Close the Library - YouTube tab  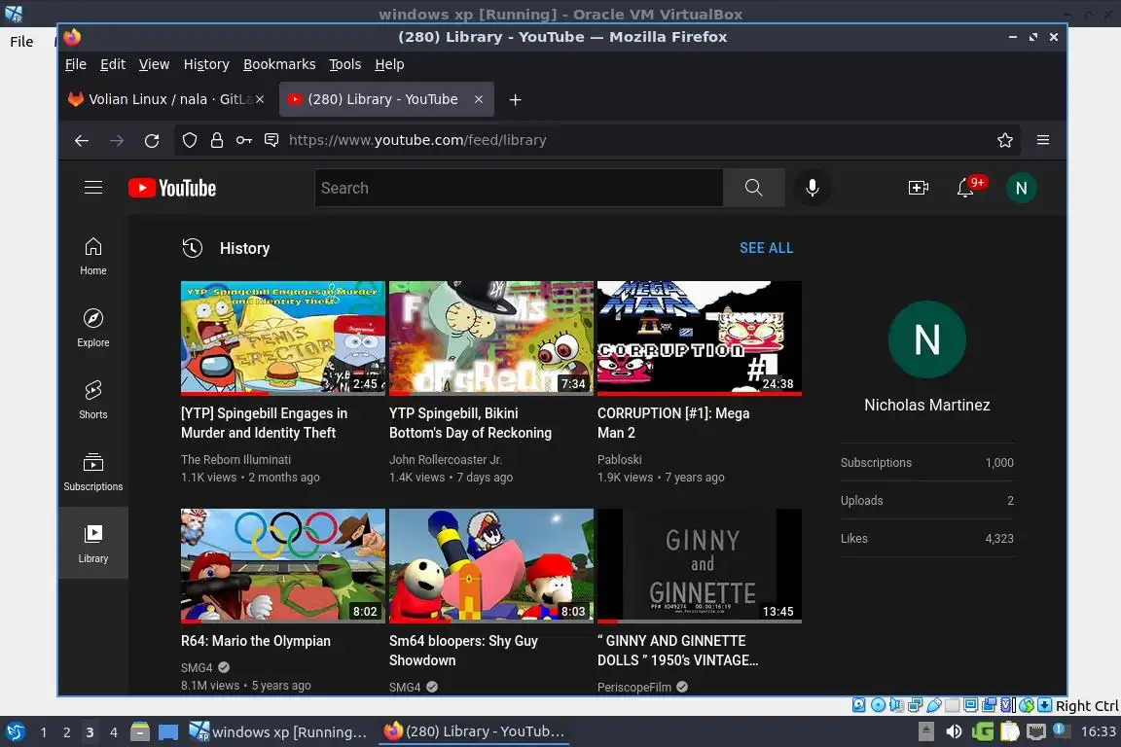[x=479, y=99]
